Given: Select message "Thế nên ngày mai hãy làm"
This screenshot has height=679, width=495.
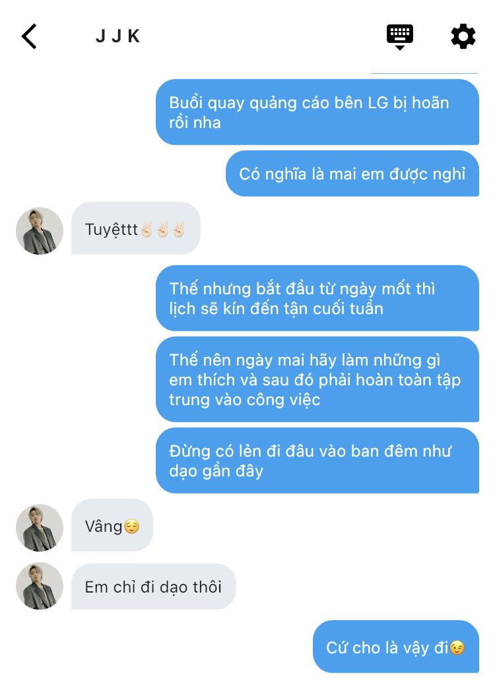Looking at the screenshot, I should click(317, 379).
